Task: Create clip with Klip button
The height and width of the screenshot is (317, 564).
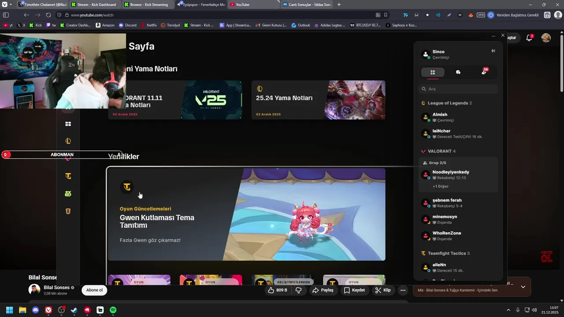Action: 383,290
